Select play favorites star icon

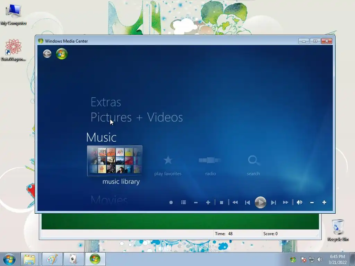coord(168,160)
